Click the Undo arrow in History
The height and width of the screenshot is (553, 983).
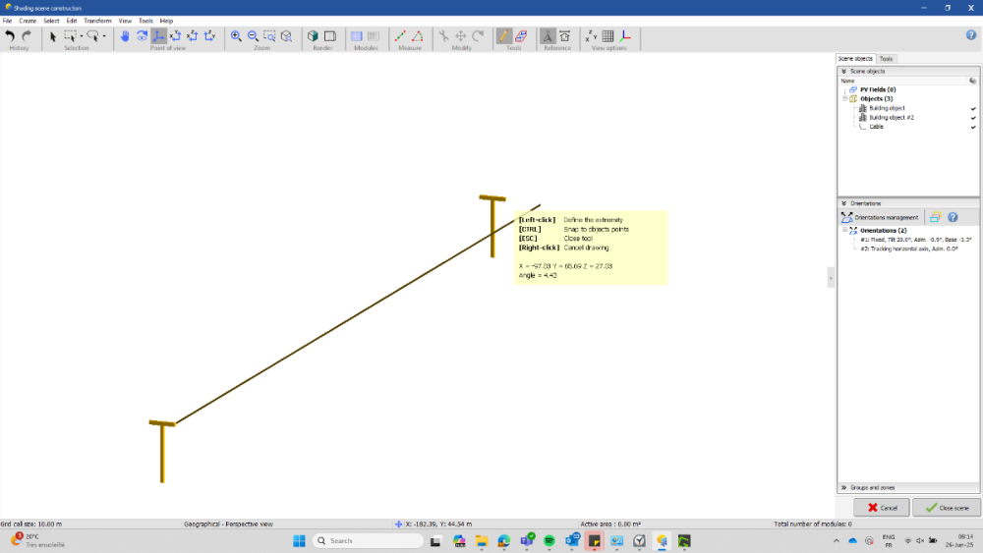tap(10, 36)
